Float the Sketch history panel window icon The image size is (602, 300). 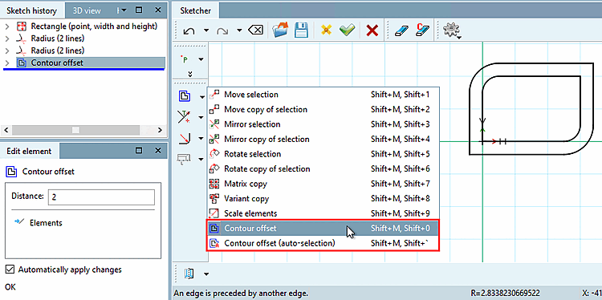click(x=140, y=10)
